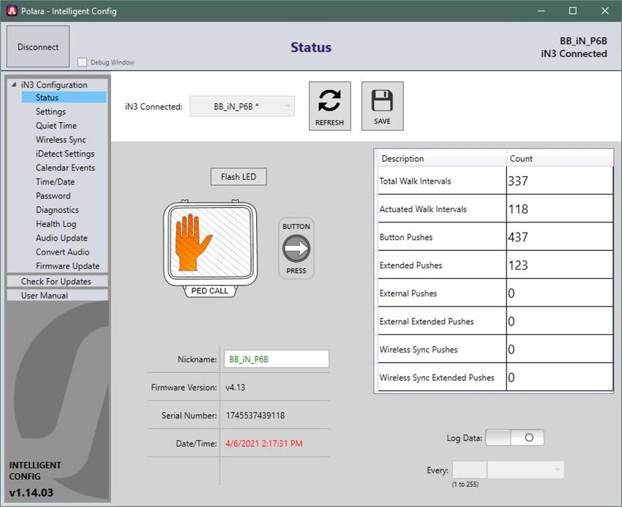The width and height of the screenshot is (622, 507).
Task: Select Status in the sidebar
Action: (64, 97)
